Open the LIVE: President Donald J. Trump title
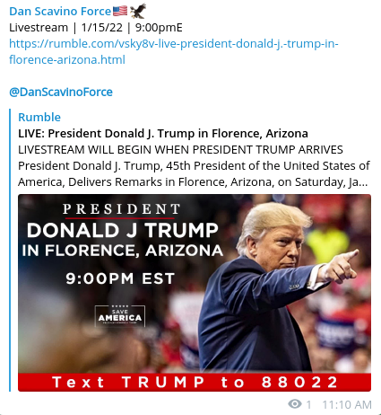The width and height of the screenshot is (381, 415). [163, 133]
